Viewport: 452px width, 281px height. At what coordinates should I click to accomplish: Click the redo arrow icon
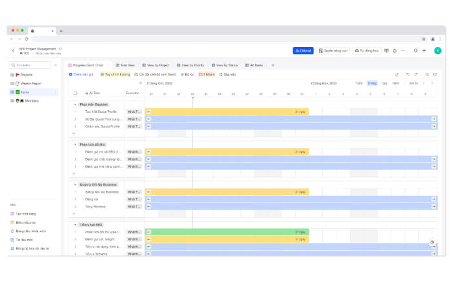(416, 74)
